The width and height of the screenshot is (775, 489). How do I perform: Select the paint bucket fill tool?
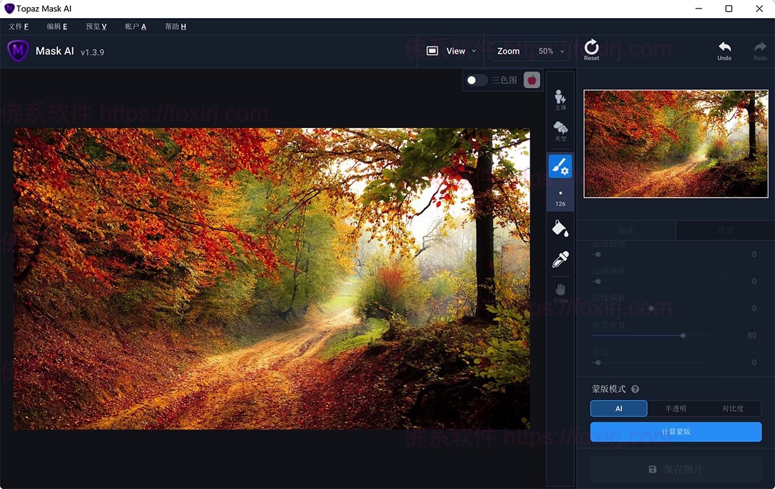pos(560,228)
